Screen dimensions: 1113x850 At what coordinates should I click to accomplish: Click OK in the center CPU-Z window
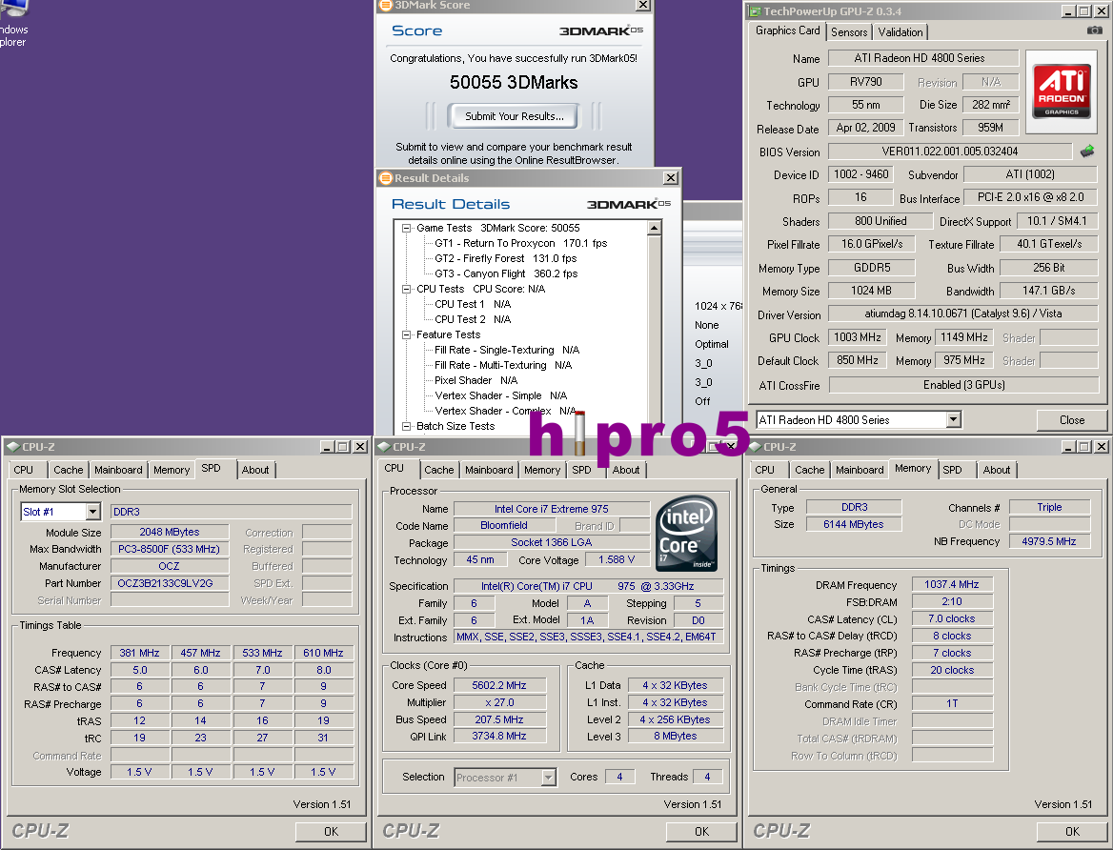[701, 832]
